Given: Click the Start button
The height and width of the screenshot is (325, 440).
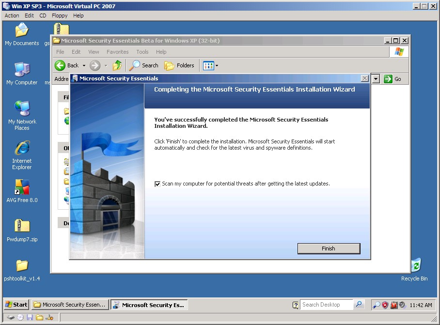Looking at the screenshot, I should click(x=16, y=305).
